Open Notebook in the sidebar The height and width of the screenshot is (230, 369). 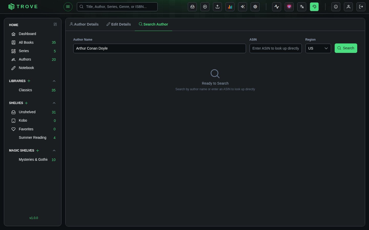pyautogui.click(x=33, y=68)
